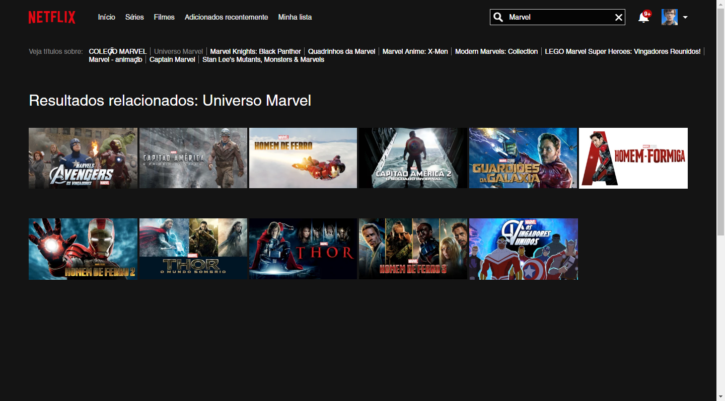725x401 pixels.
Task: Open the first Thor movie thumbnail
Action: 303,249
